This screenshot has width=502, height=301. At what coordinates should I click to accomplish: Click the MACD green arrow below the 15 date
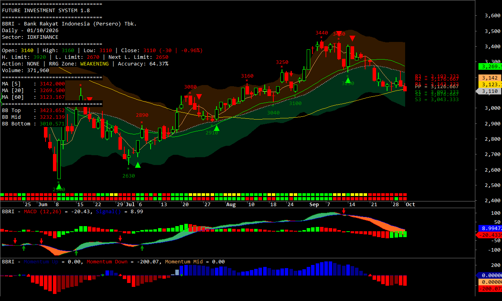pos(76,252)
